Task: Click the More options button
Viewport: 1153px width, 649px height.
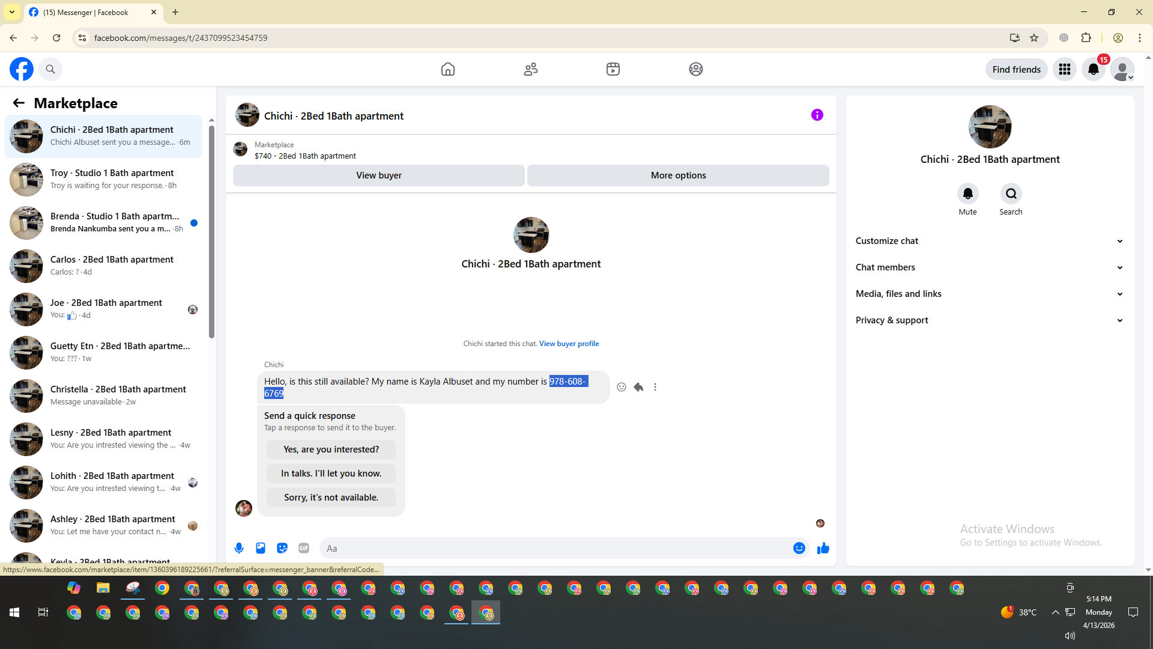Action: coord(678,175)
